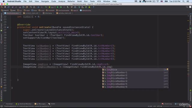Click the txtNumber1 variable on line 33

click(43, 46)
